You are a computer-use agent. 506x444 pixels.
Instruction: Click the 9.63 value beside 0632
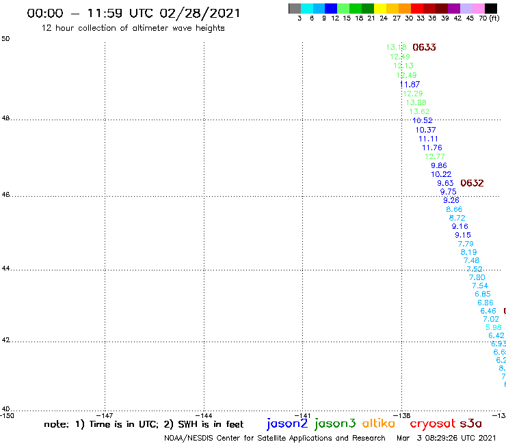click(445, 183)
